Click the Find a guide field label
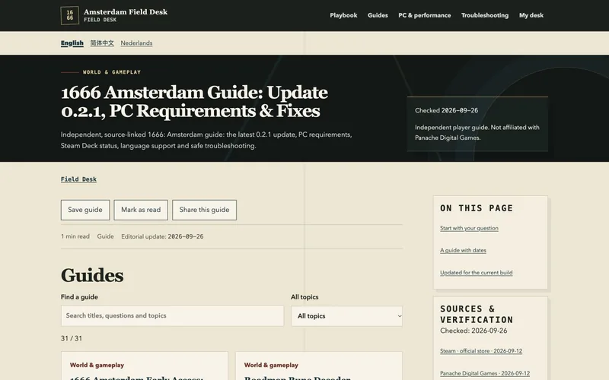Image resolution: width=609 pixels, height=380 pixels. point(79,297)
